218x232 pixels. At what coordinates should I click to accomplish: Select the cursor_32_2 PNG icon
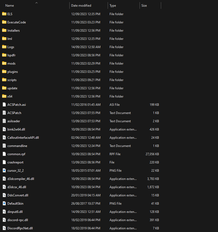4,170
